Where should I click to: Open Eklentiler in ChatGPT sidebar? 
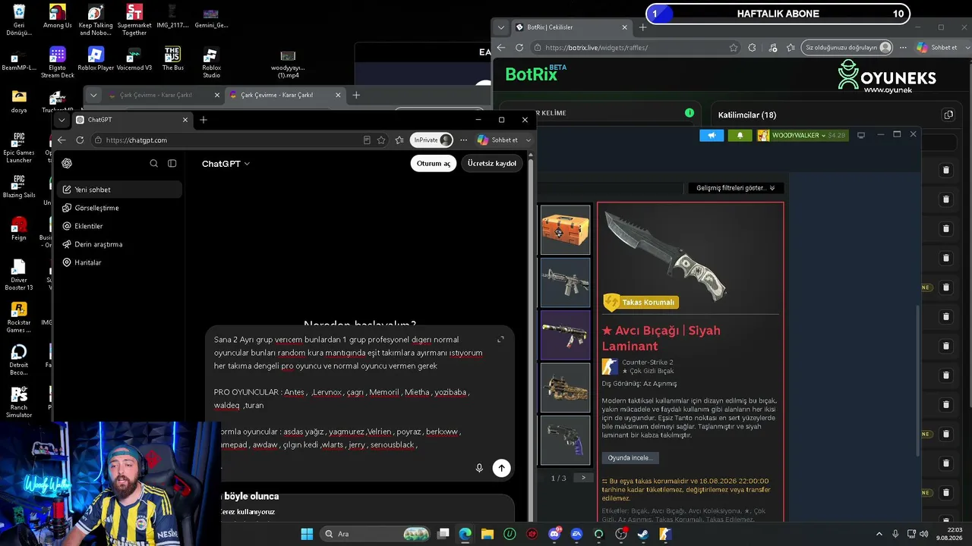(119, 226)
